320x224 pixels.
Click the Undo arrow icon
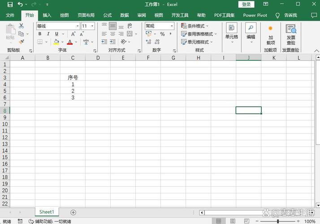point(20,4)
